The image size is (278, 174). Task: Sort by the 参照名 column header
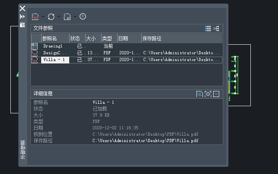point(55,38)
